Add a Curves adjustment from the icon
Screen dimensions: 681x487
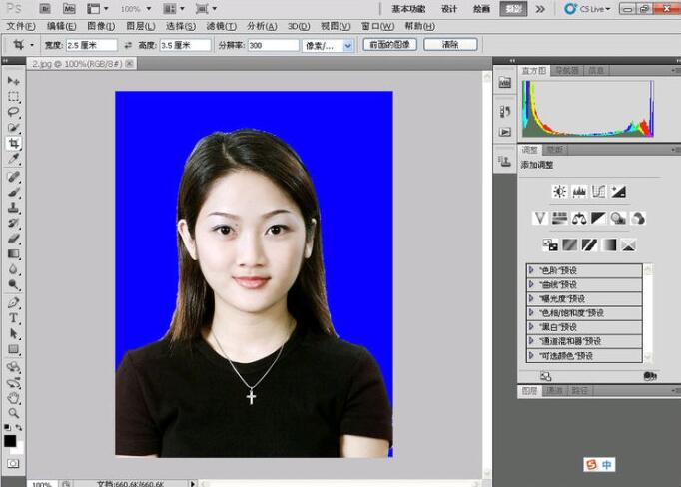point(599,191)
